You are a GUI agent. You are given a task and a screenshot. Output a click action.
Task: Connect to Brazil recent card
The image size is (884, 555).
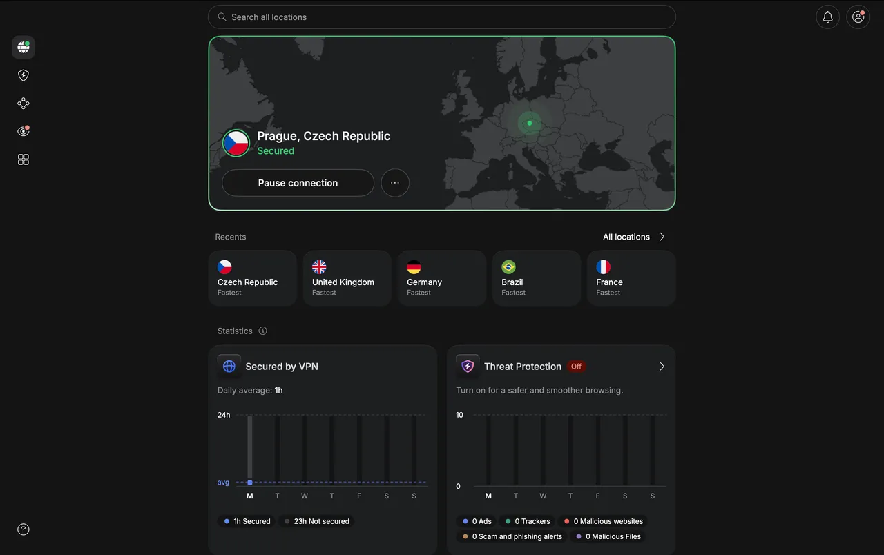pyautogui.click(x=537, y=278)
